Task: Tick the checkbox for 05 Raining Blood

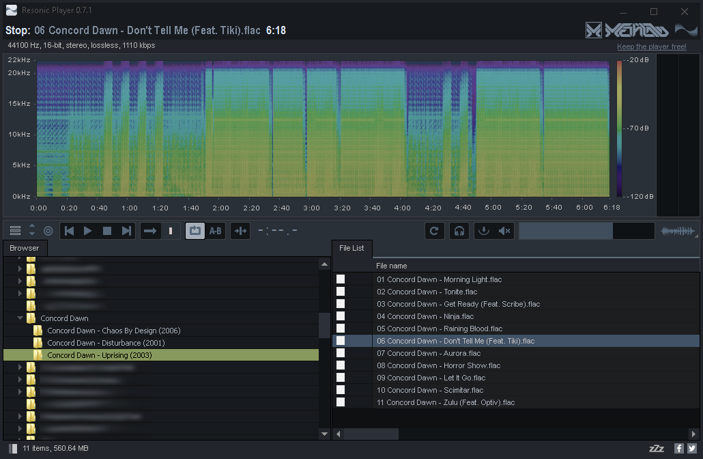Action: tap(341, 329)
